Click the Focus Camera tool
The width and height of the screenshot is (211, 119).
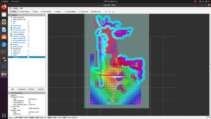coord(46,12)
